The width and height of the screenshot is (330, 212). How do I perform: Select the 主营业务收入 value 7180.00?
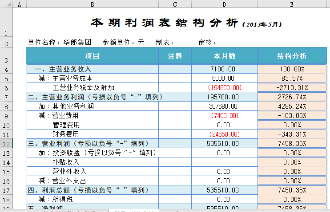[225, 69]
